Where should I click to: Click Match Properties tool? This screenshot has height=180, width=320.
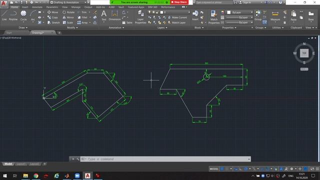214,17
